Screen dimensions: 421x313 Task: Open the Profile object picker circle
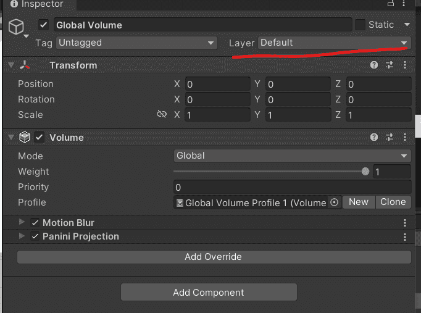pyautogui.click(x=335, y=202)
